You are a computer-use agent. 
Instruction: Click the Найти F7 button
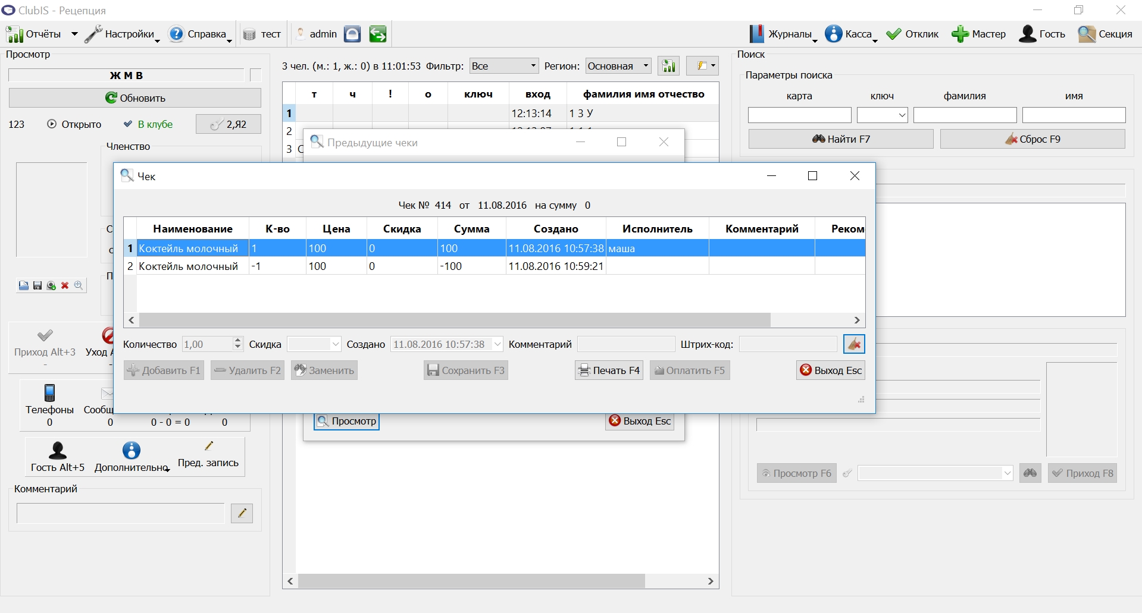coord(841,139)
